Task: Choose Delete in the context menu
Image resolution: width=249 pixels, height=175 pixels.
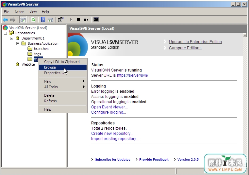Action: tap(63, 95)
